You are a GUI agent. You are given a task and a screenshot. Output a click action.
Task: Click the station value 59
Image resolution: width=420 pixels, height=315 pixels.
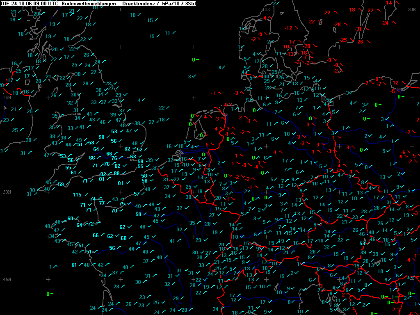tap(61, 184)
